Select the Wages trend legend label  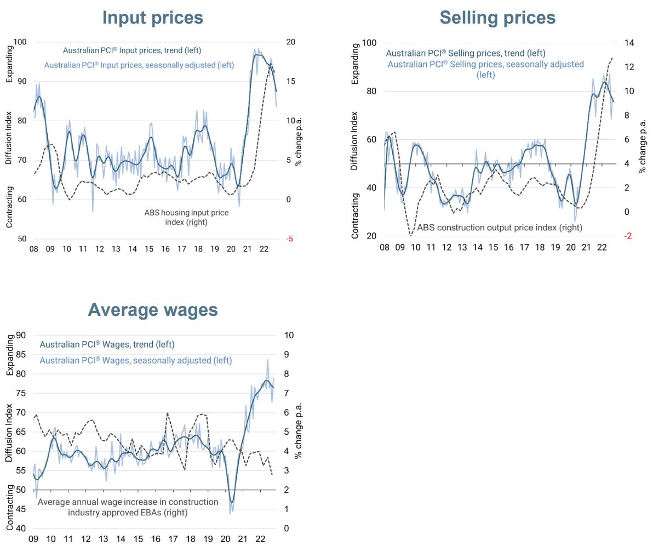(x=107, y=345)
